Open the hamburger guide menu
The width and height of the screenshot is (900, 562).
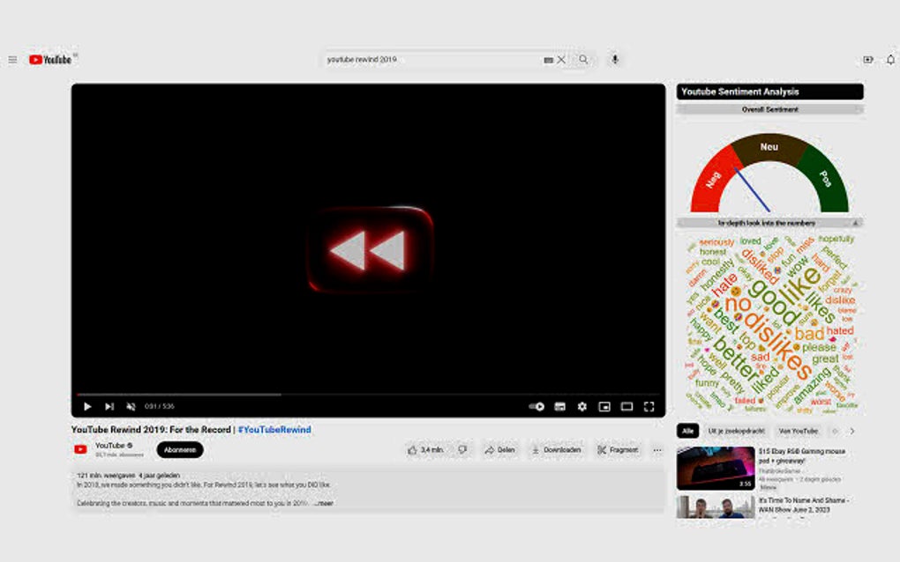pos(11,59)
